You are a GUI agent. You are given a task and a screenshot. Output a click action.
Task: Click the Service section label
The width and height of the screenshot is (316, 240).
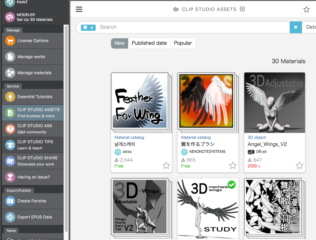(13, 86)
